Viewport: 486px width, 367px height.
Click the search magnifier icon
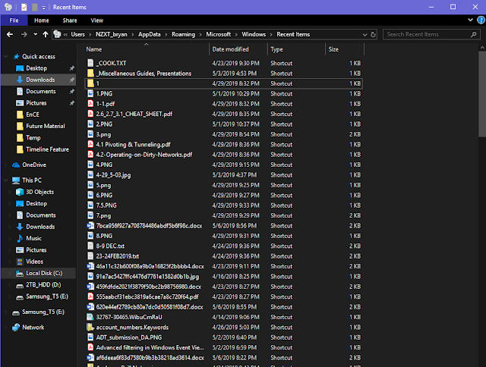click(x=473, y=34)
